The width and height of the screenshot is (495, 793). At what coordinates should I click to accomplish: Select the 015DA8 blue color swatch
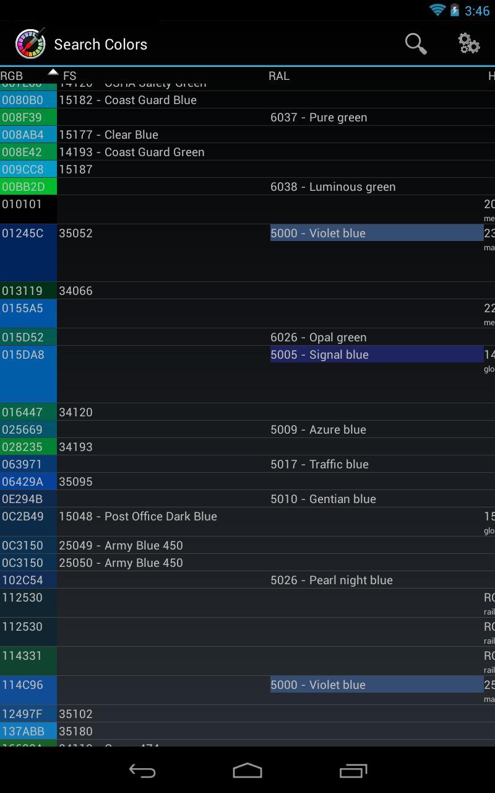tap(28, 374)
